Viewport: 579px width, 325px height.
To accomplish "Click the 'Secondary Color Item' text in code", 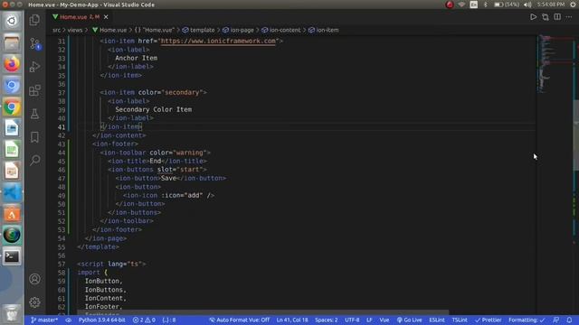I will click(x=153, y=109).
